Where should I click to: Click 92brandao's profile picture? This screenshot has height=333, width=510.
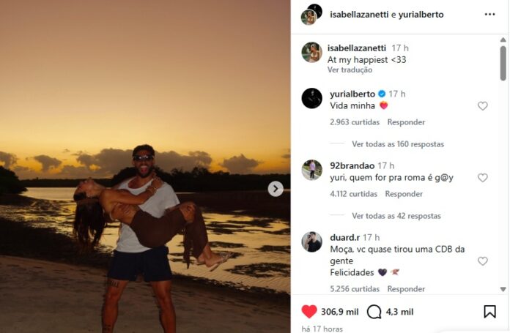(x=311, y=170)
